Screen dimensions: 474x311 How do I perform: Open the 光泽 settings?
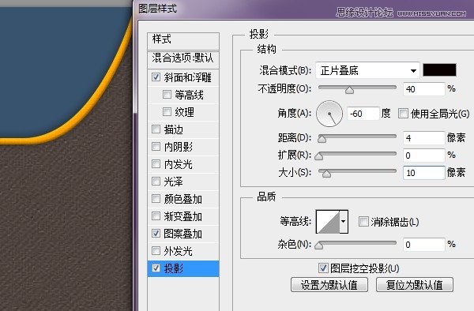click(x=174, y=182)
